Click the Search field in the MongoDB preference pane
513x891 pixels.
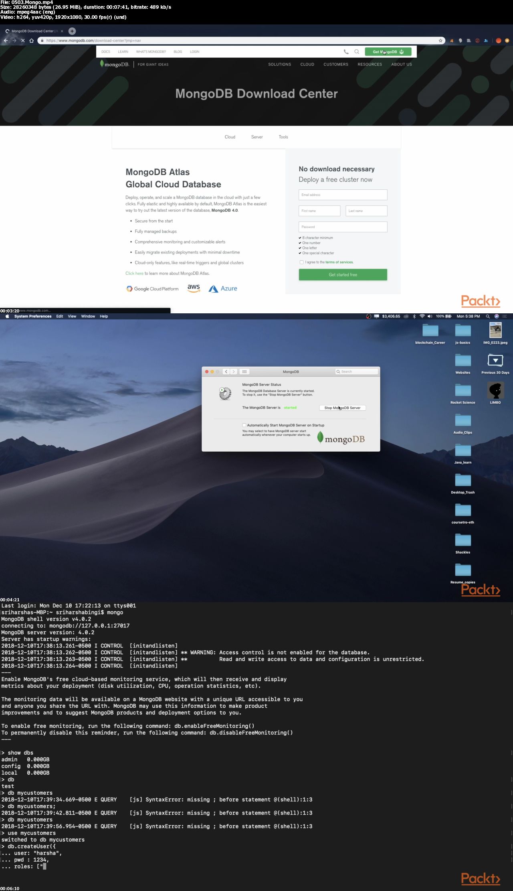point(357,371)
